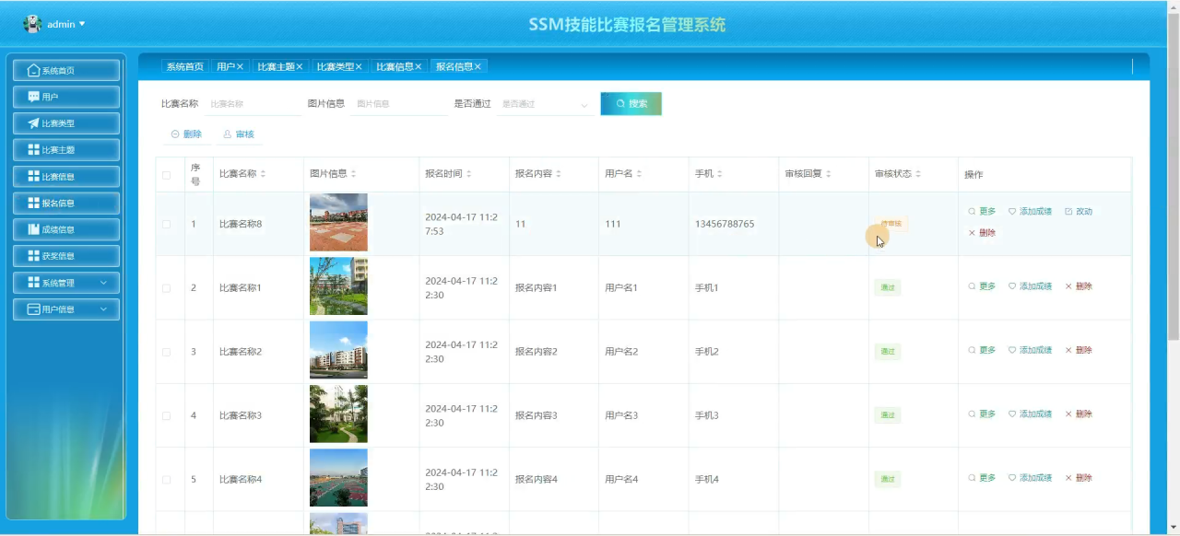The width and height of the screenshot is (1180, 536).
Task: Close the 比赛主题 tab
Action: [299, 66]
